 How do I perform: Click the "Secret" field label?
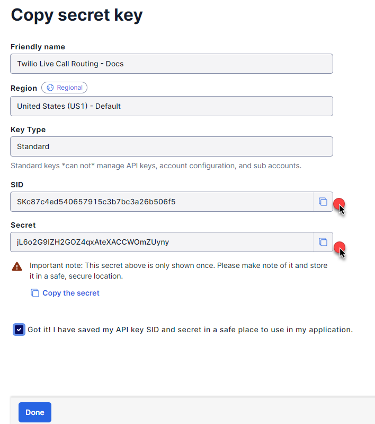[x=23, y=225]
